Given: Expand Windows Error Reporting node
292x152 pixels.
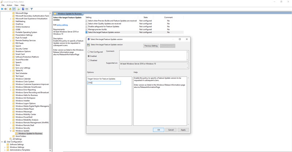Looking at the screenshot, I should [x=11, y=90].
